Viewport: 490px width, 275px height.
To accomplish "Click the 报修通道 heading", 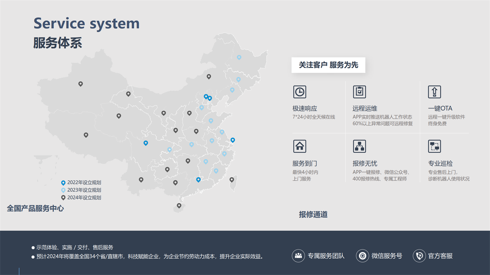I will (x=313, y=215).
